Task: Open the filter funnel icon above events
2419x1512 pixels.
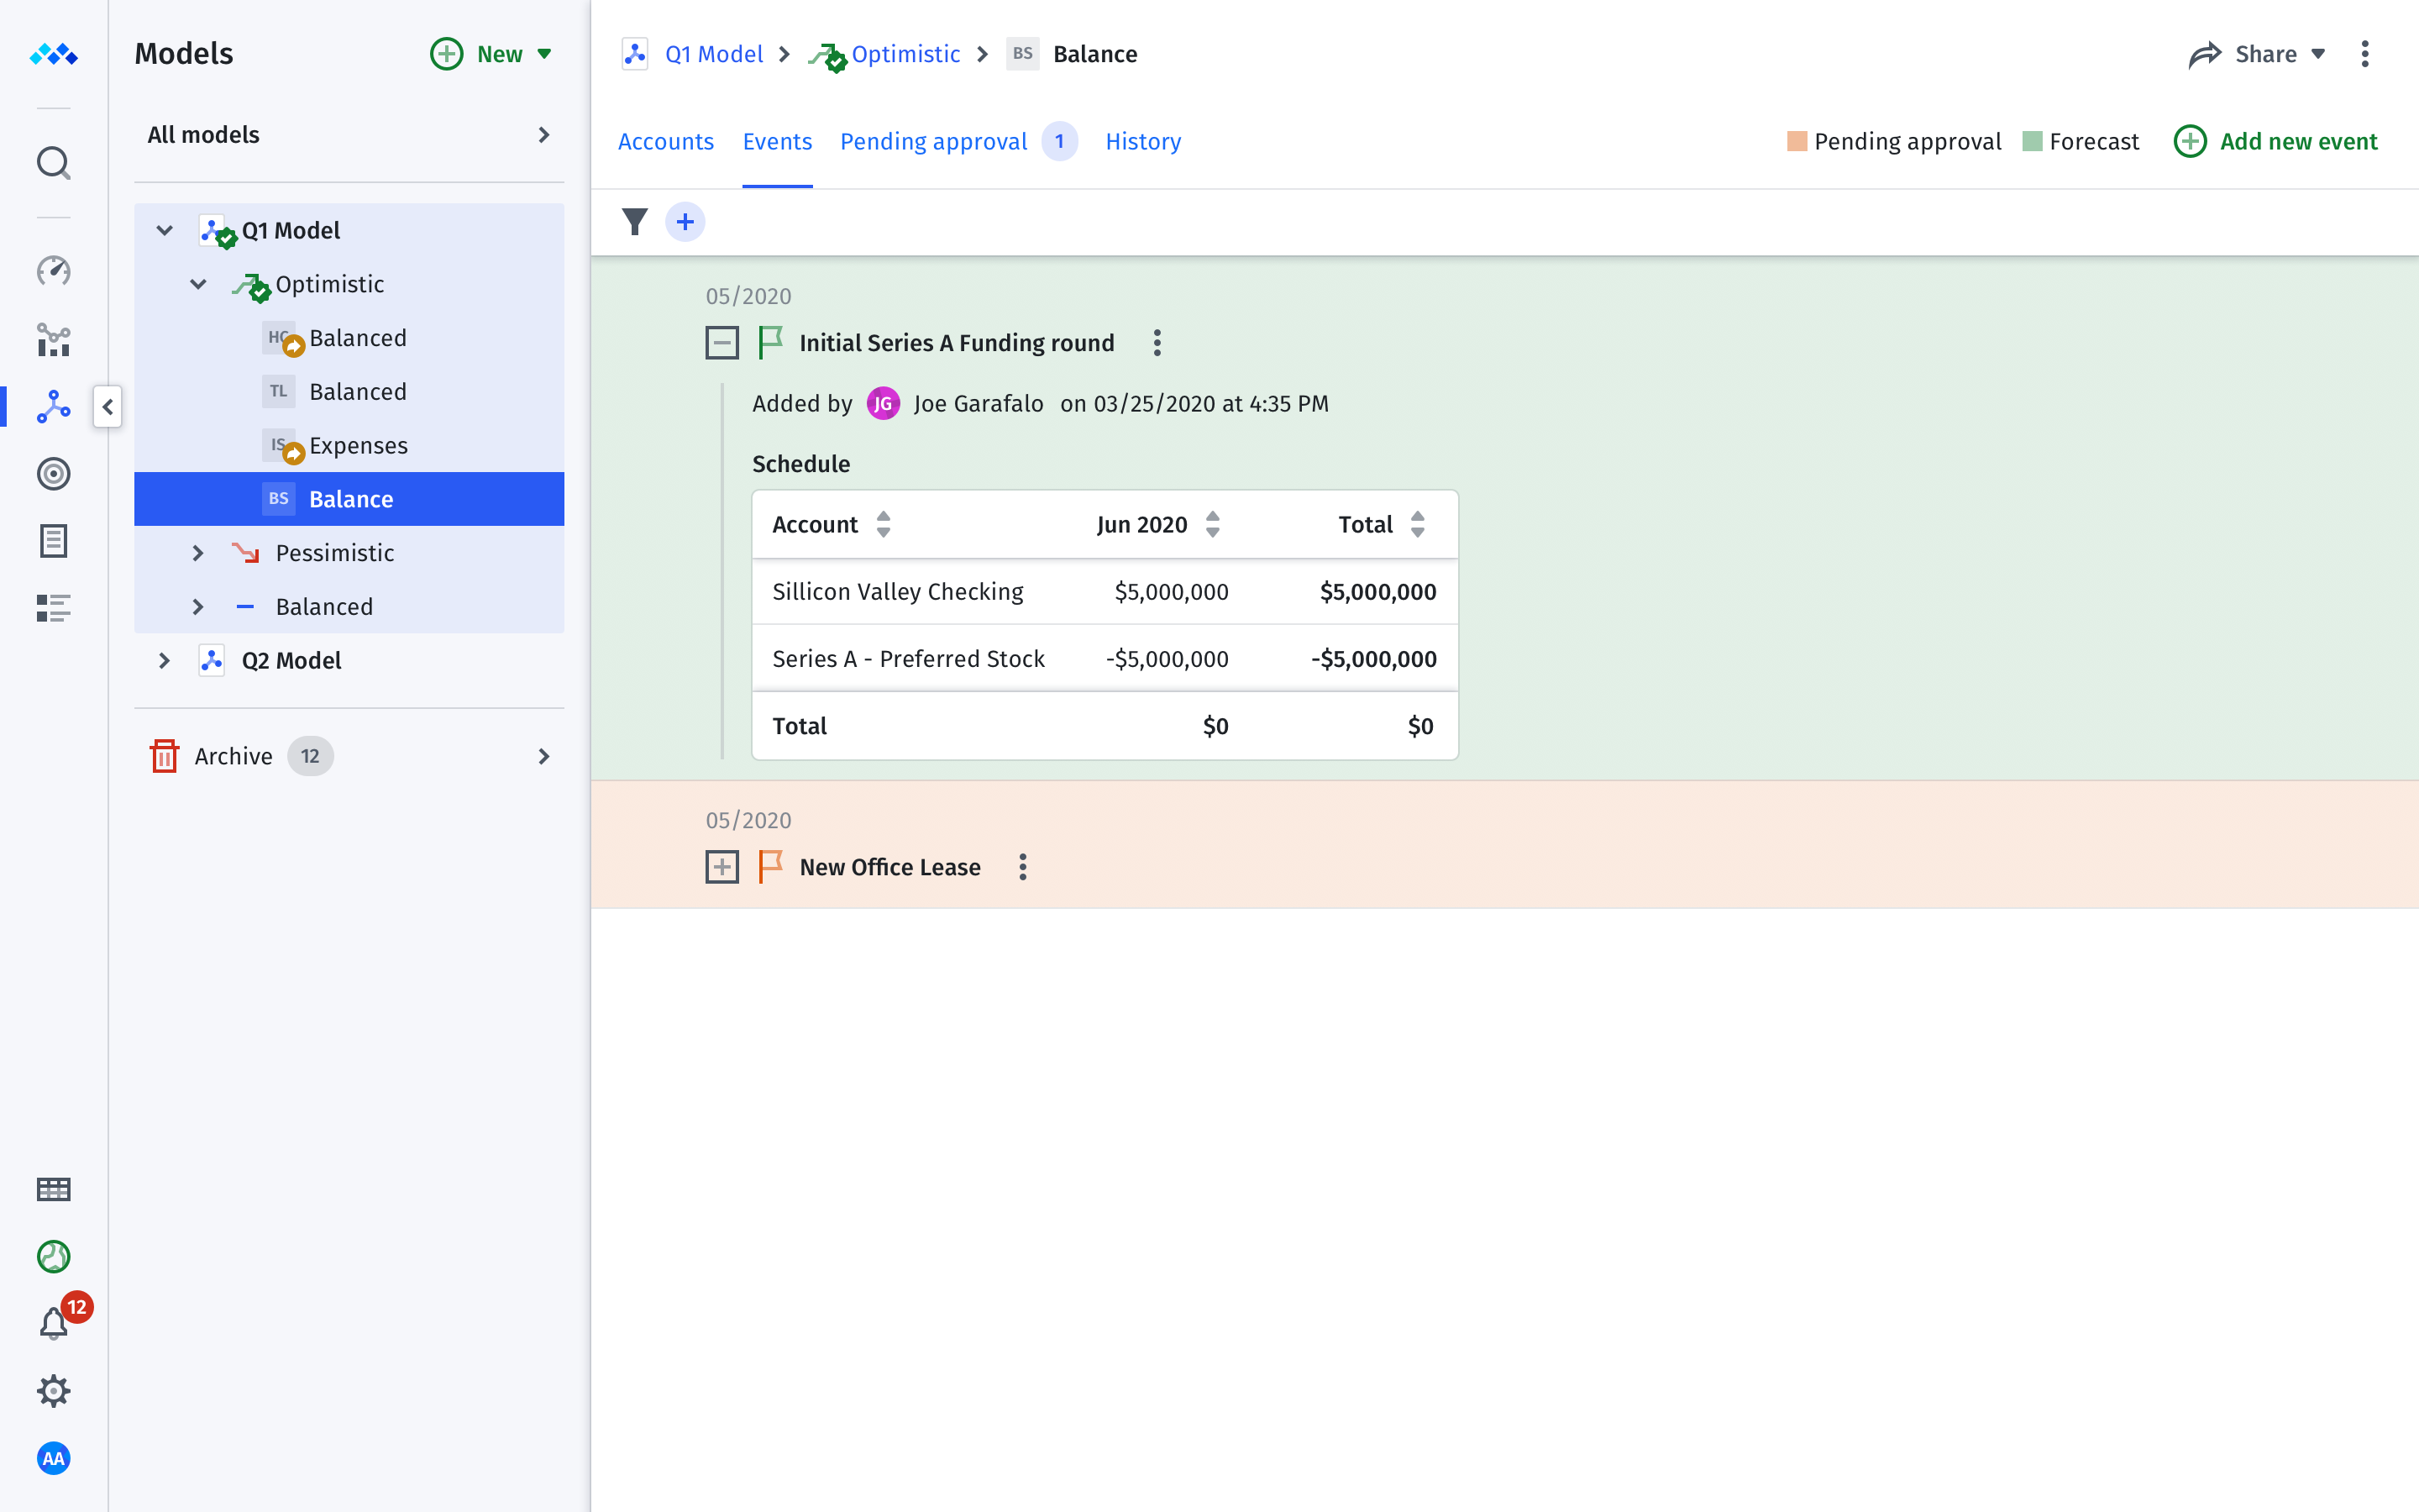Action: [635, 221]
